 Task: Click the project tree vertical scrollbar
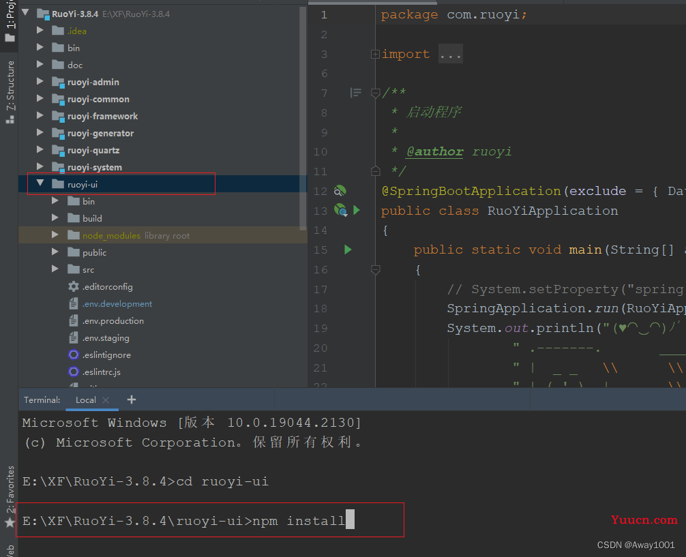303,118
